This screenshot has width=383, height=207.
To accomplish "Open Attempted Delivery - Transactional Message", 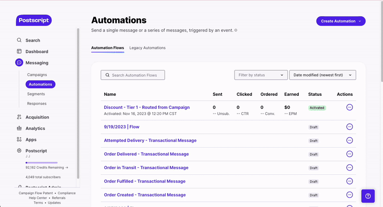I will (150, 140).
